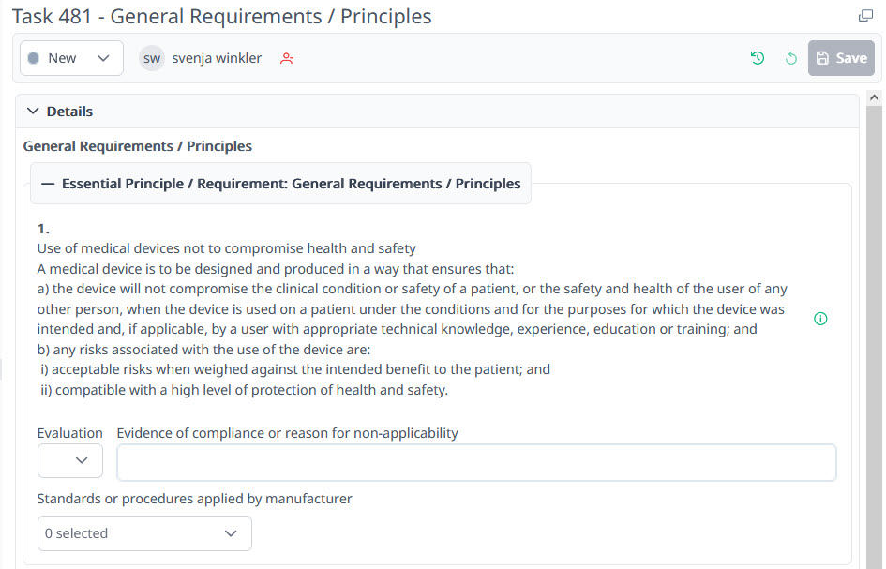Image resolution: width=886 pixels, height=569 pixels.
Task: Open the task in a new window
Action: point(865,16)
